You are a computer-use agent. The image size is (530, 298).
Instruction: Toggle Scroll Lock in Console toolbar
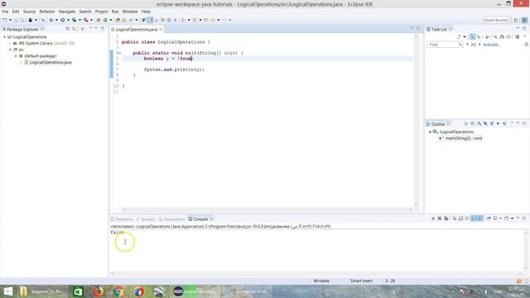460,219
